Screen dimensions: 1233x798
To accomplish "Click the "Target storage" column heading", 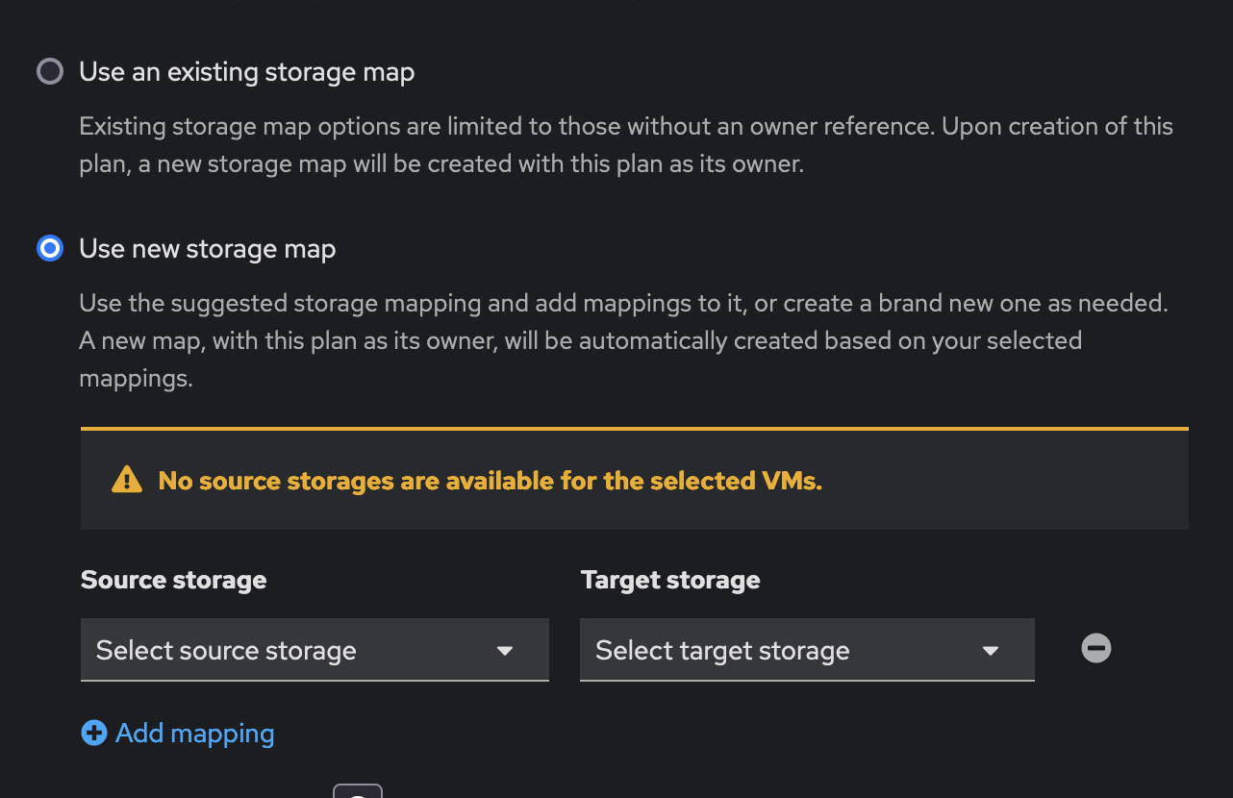I will 670,580.
